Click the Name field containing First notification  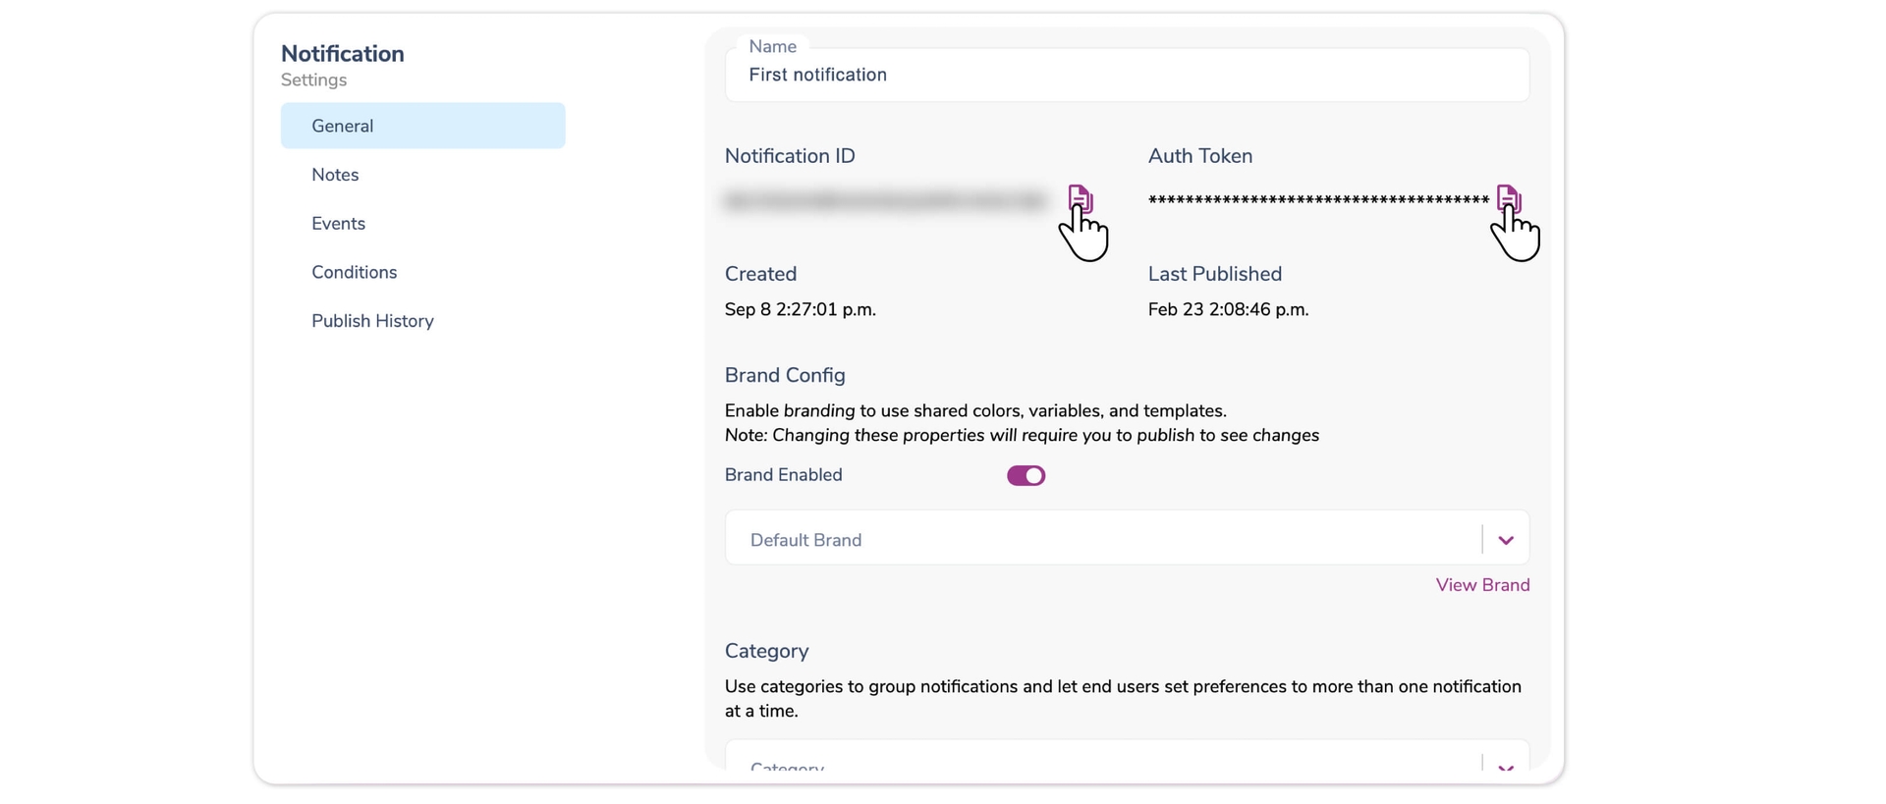tap(1126, 76)
